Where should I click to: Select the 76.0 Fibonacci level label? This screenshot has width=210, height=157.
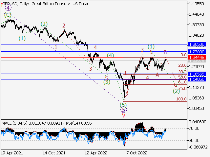[x=182, y=89]
